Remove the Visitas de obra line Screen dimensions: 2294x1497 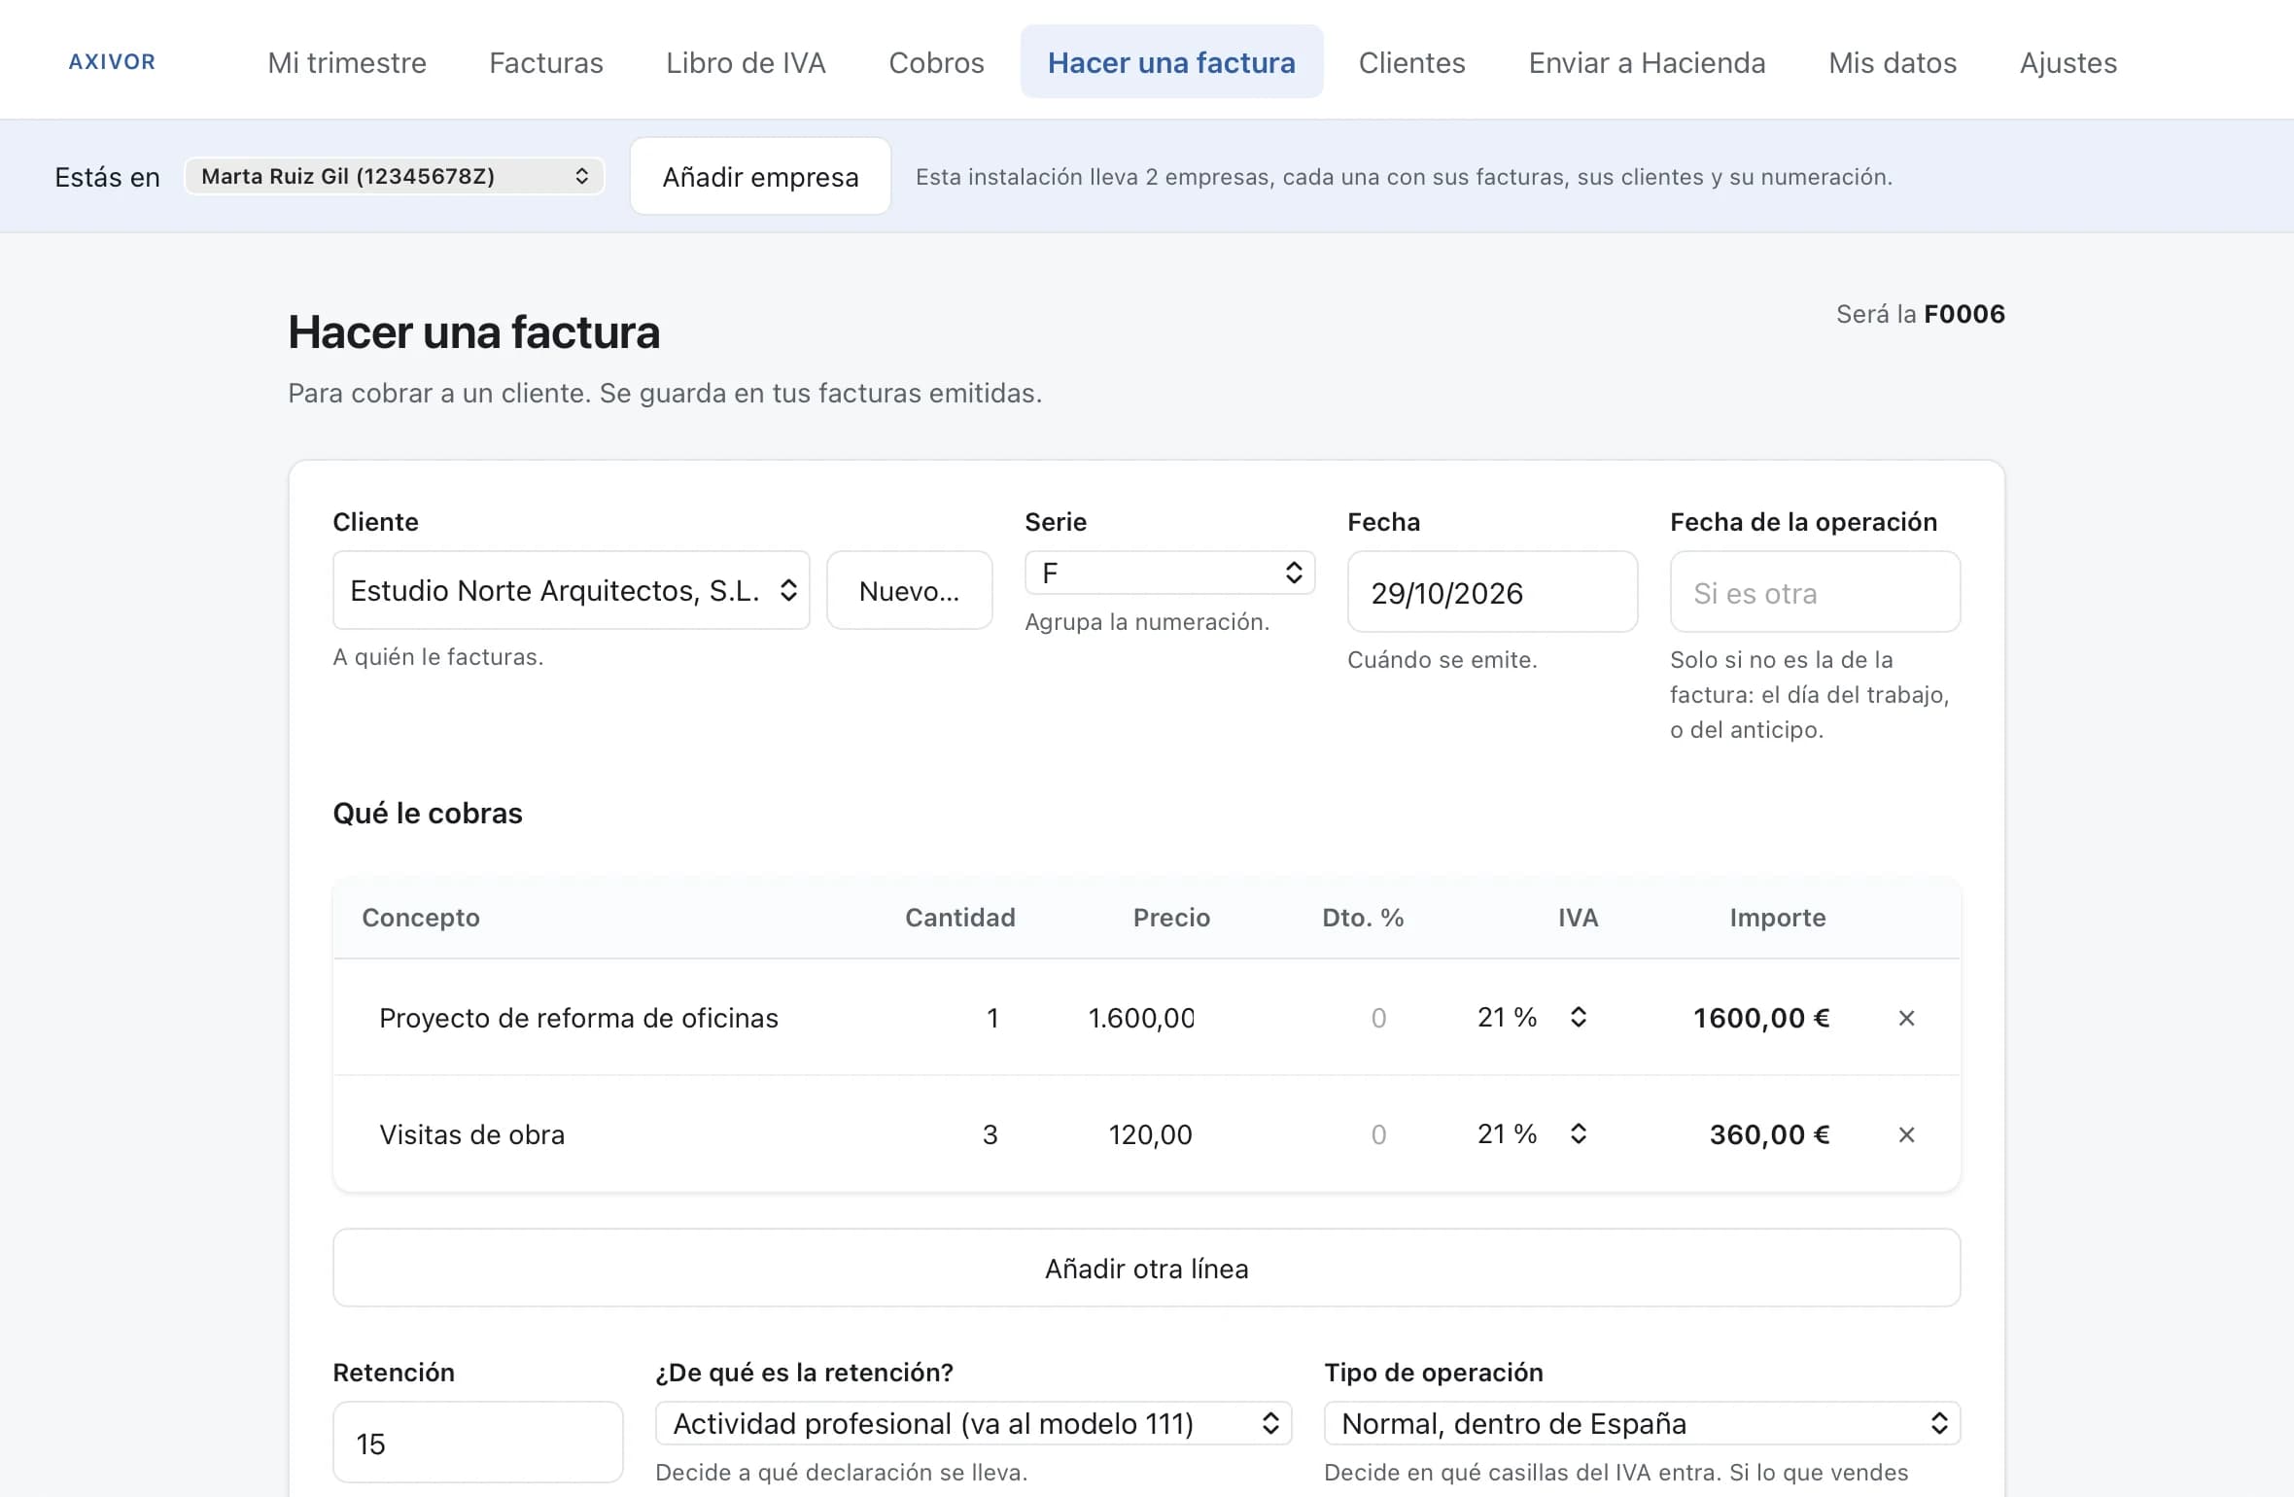(1906, 1134)
